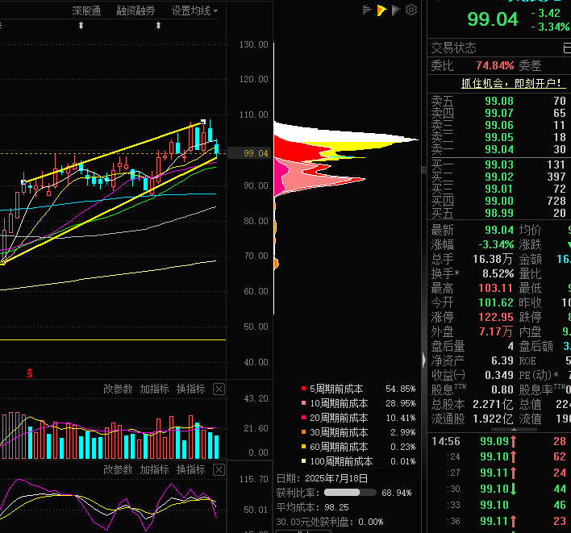571x533 pixels.
Task: Close the KDJ indicator sub-panel
Action: [x=219, y=469]
